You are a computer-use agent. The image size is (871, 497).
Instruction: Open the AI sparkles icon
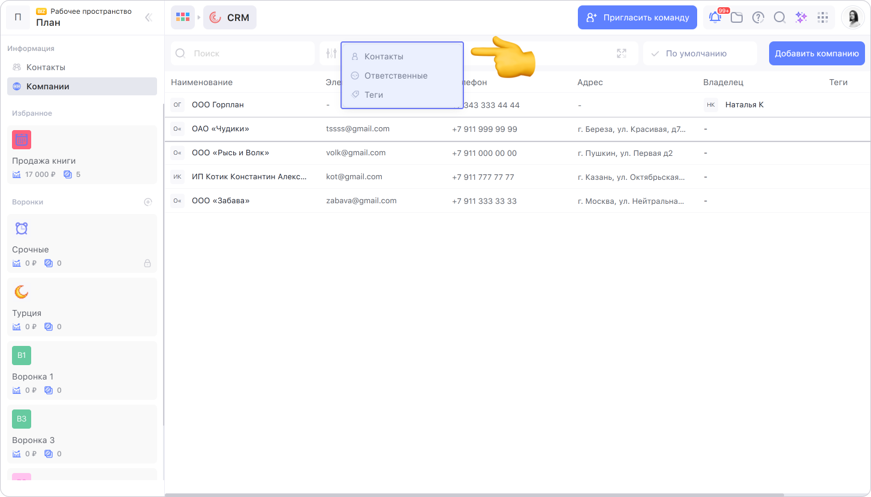click(x=801, y=17)
